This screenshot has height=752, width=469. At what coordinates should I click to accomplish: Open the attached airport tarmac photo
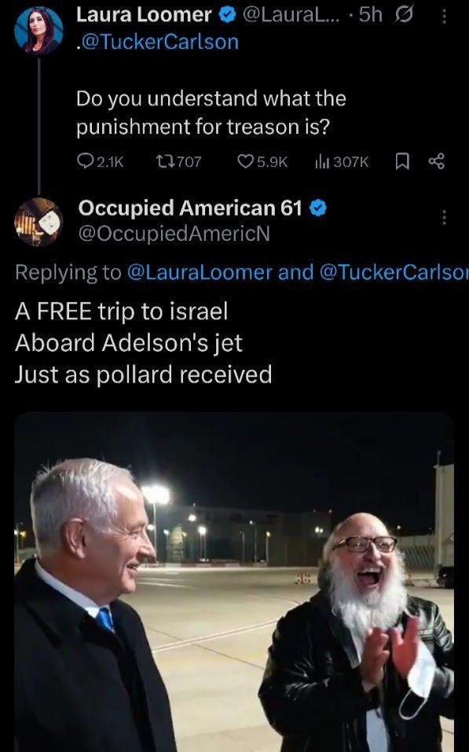click(234, 581)
